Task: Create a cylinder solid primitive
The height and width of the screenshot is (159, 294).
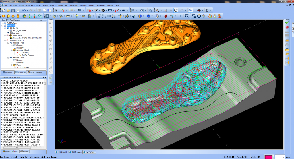Action: tap(18, 16)
